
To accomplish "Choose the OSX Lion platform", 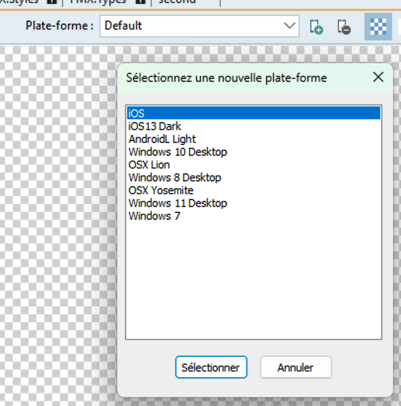I will pyautogui.click(x=149, y=165).
